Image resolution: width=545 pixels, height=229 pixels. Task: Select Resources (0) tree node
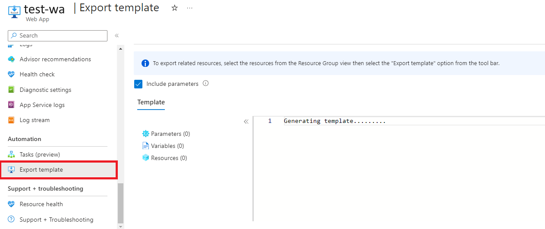coord(169,158)
